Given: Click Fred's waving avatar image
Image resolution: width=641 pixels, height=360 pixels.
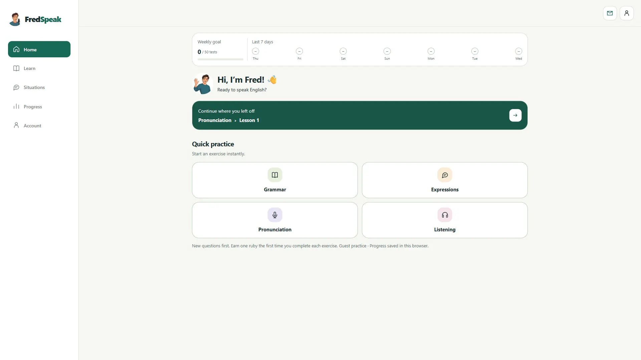Looking at the screenshot, I should 203,84.
